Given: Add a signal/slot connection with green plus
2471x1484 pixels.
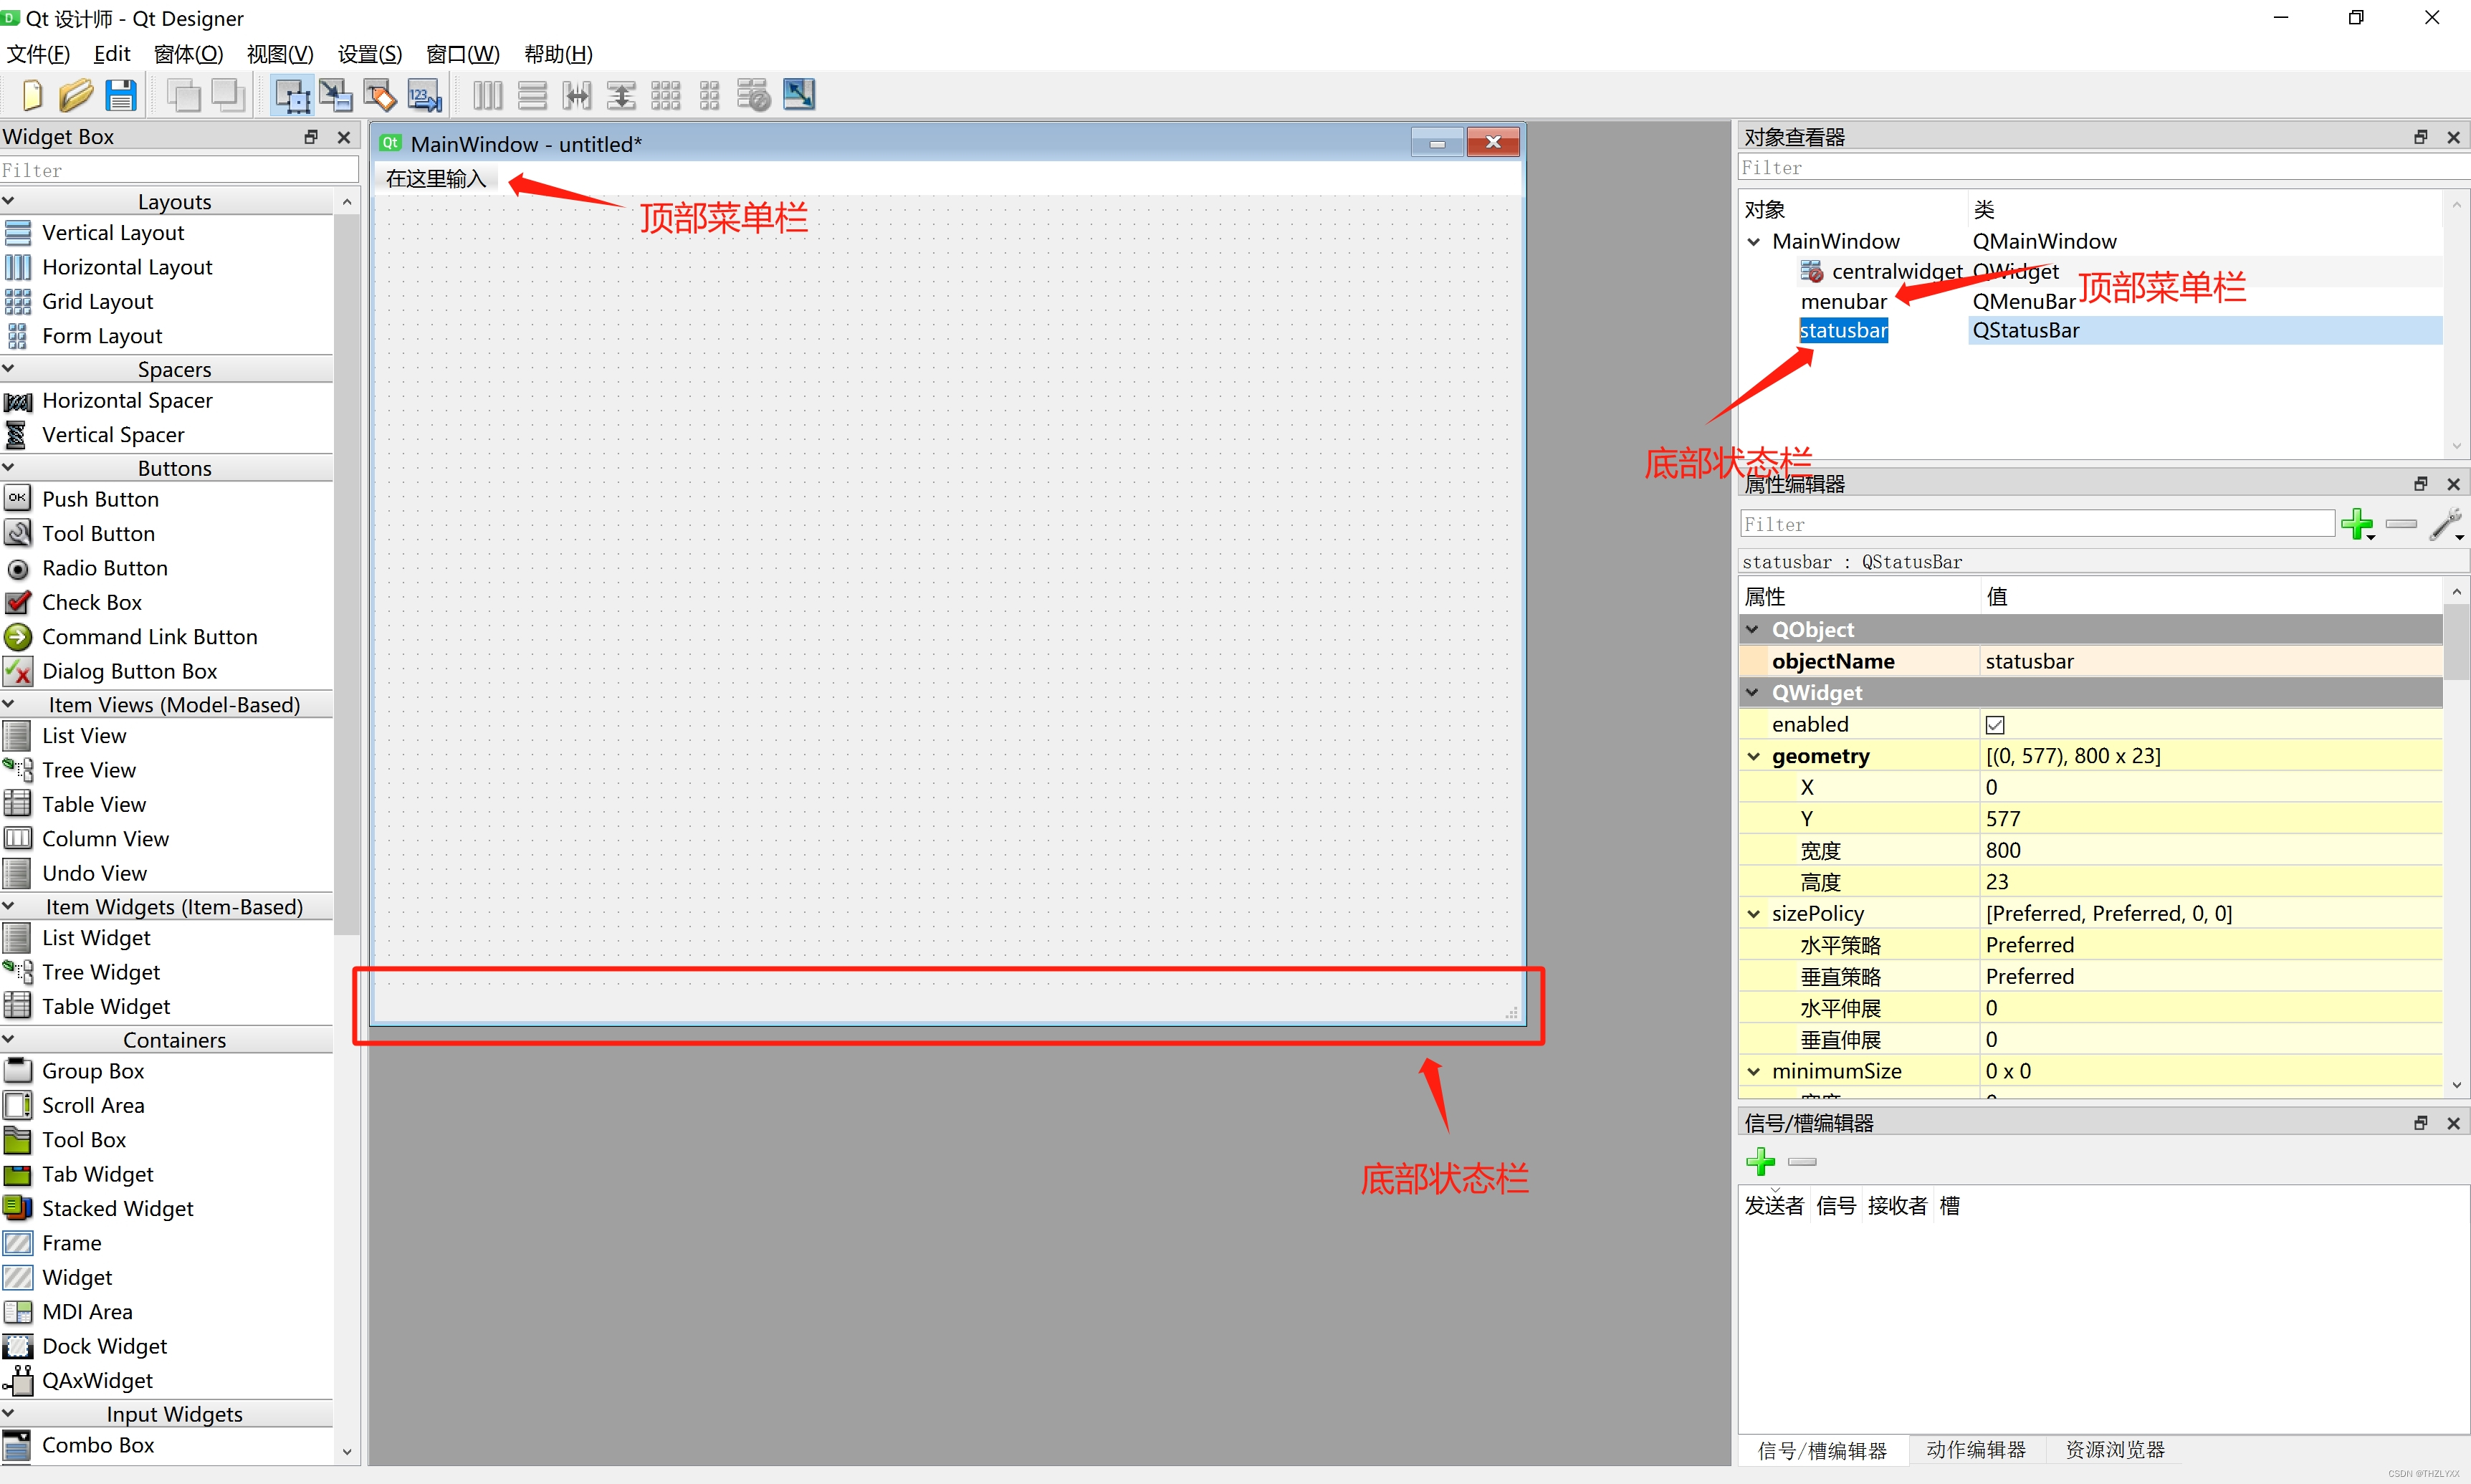Looking at the screenshot, I should (1760, 1161).
